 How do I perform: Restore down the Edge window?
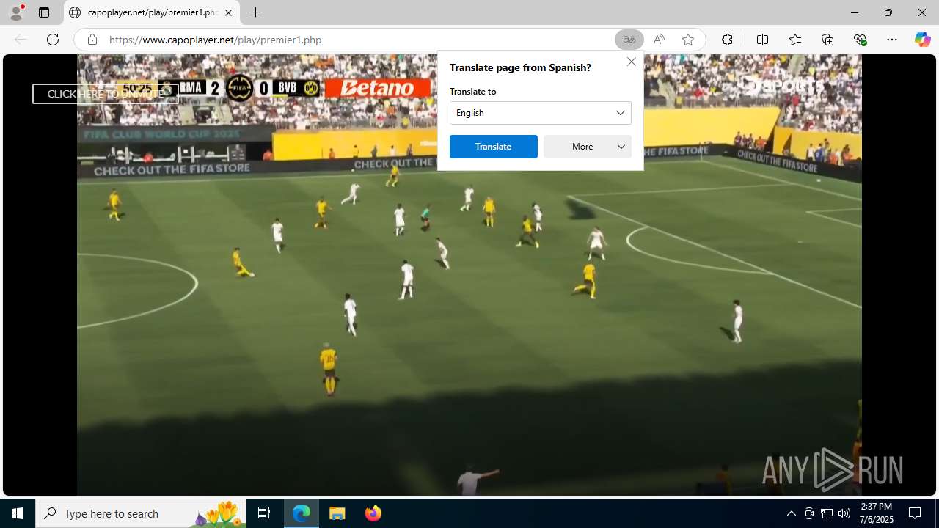point(888,12)
